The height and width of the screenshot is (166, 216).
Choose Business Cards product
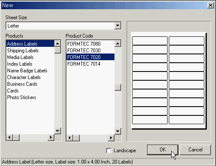(30, 84)
